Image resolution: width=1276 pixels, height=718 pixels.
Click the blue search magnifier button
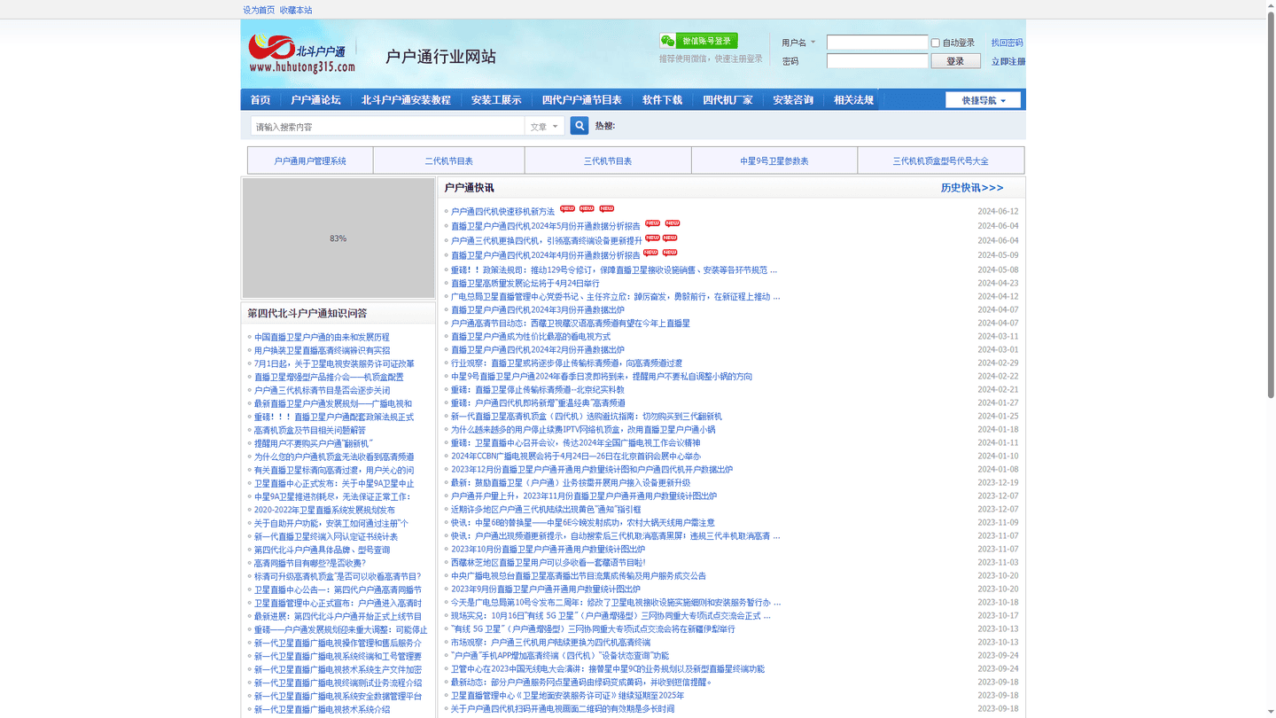(x=580, y=126)
